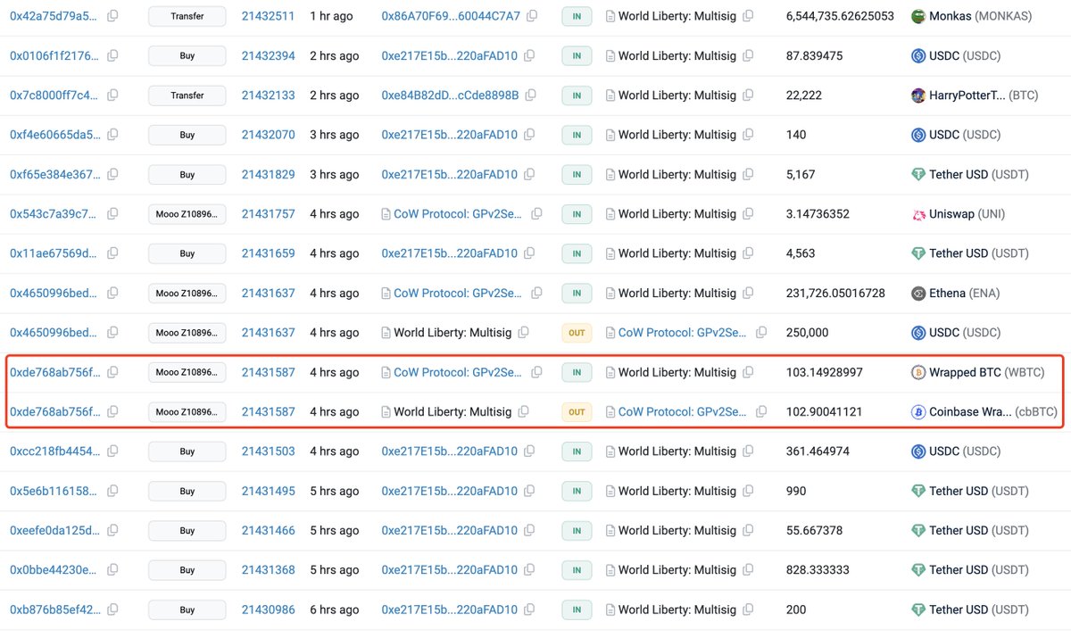View block 21432394
The image size is (1071, 638).
(x=268, y=55)
